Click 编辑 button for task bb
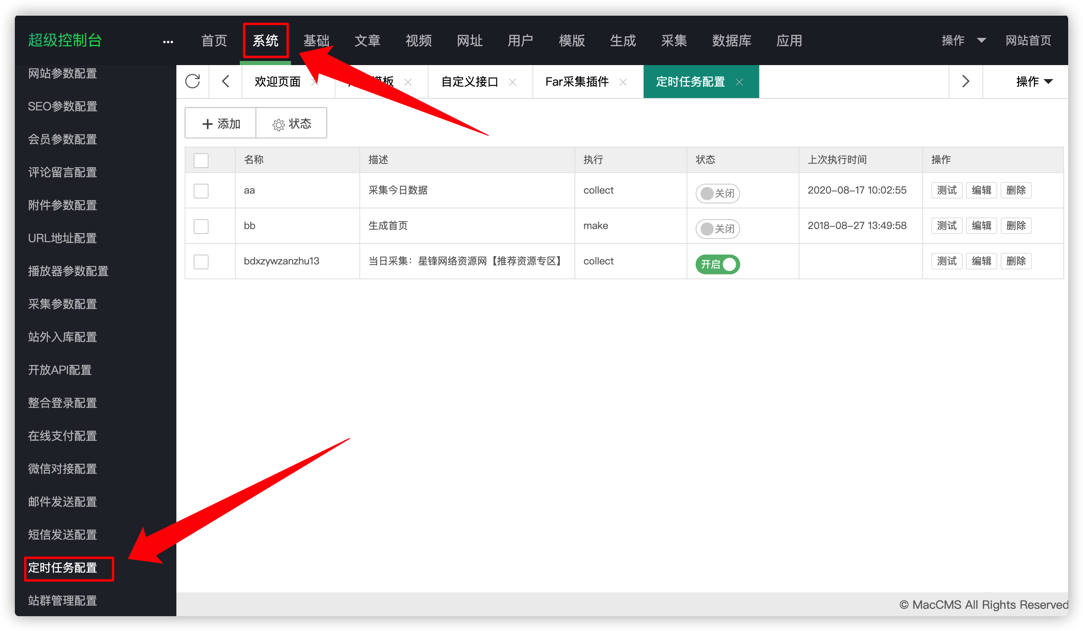Image resolution: width=1083 pixels, height=631 pixels. [x=981, y=226]
